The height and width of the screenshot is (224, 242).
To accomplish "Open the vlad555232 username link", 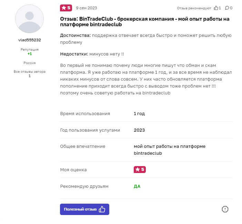I will [x=30, y=40].
